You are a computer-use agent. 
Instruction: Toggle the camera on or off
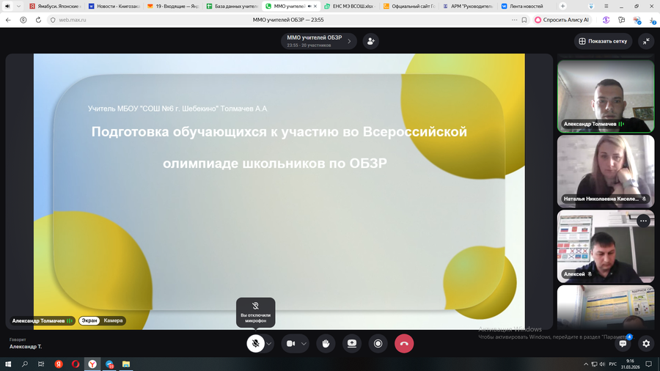point(290,343)
